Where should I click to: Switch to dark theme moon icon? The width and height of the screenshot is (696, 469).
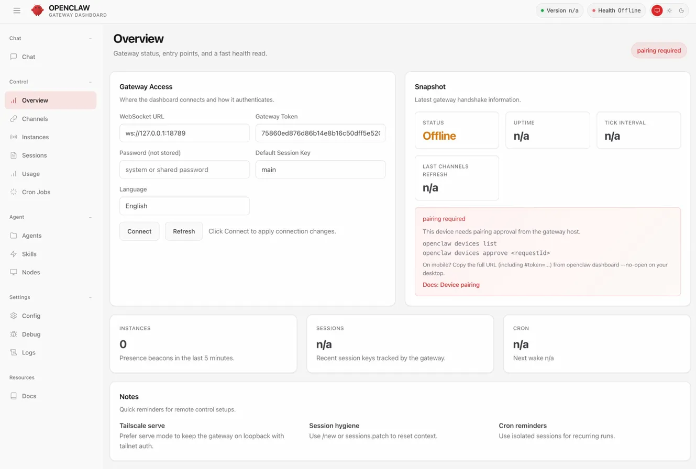[681, 10]
